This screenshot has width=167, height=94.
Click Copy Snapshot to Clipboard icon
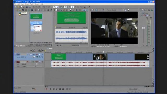coord(126,10)
